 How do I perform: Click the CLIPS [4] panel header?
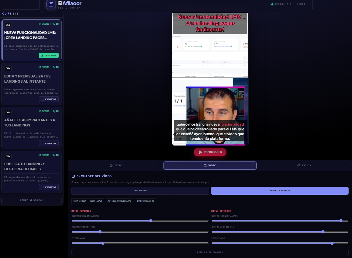click(x=10, y=14)
